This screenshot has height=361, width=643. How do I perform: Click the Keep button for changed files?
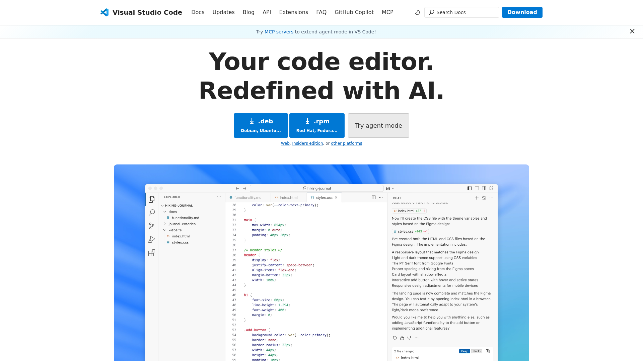pos(465,351)
